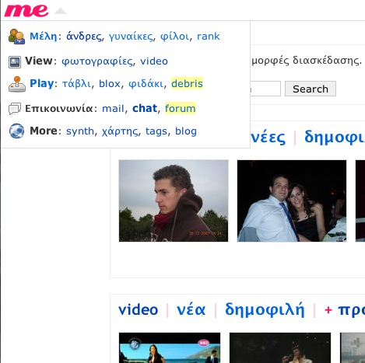365x363 pixels.
Task: Open the blog link
Action: (x=186, y=131)
